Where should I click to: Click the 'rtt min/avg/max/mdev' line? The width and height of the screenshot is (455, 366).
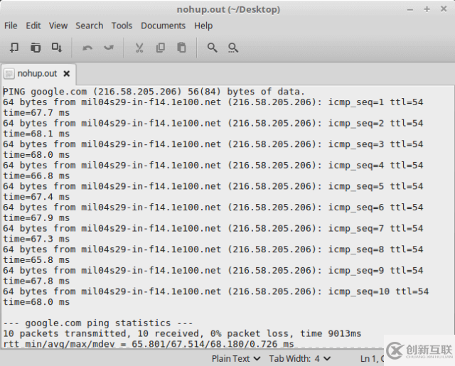pyautogui.click(x=149, y=344)
